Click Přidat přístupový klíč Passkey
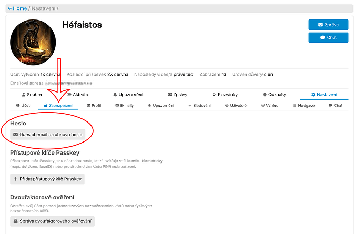The height and width of the screenshot is (234, 363). pos(47,179)
